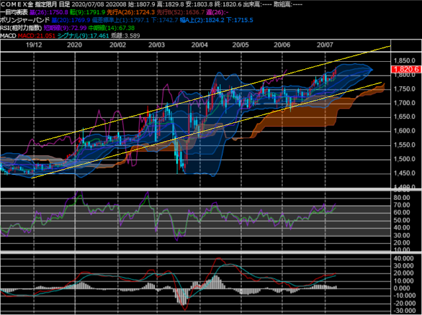
Task: Click the 40.000 MACD axis label
Action: (x=404, y=258)
